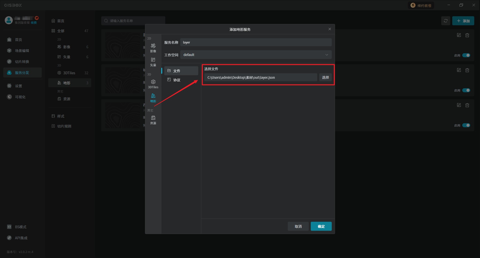Close the 添加地形服务 dialog
This screenshot has width=480, height=258.
329,29
